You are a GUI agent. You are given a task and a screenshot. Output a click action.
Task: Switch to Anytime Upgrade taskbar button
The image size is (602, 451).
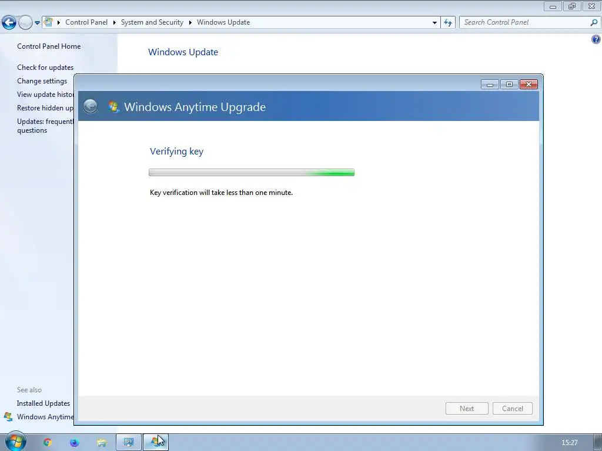155,443
